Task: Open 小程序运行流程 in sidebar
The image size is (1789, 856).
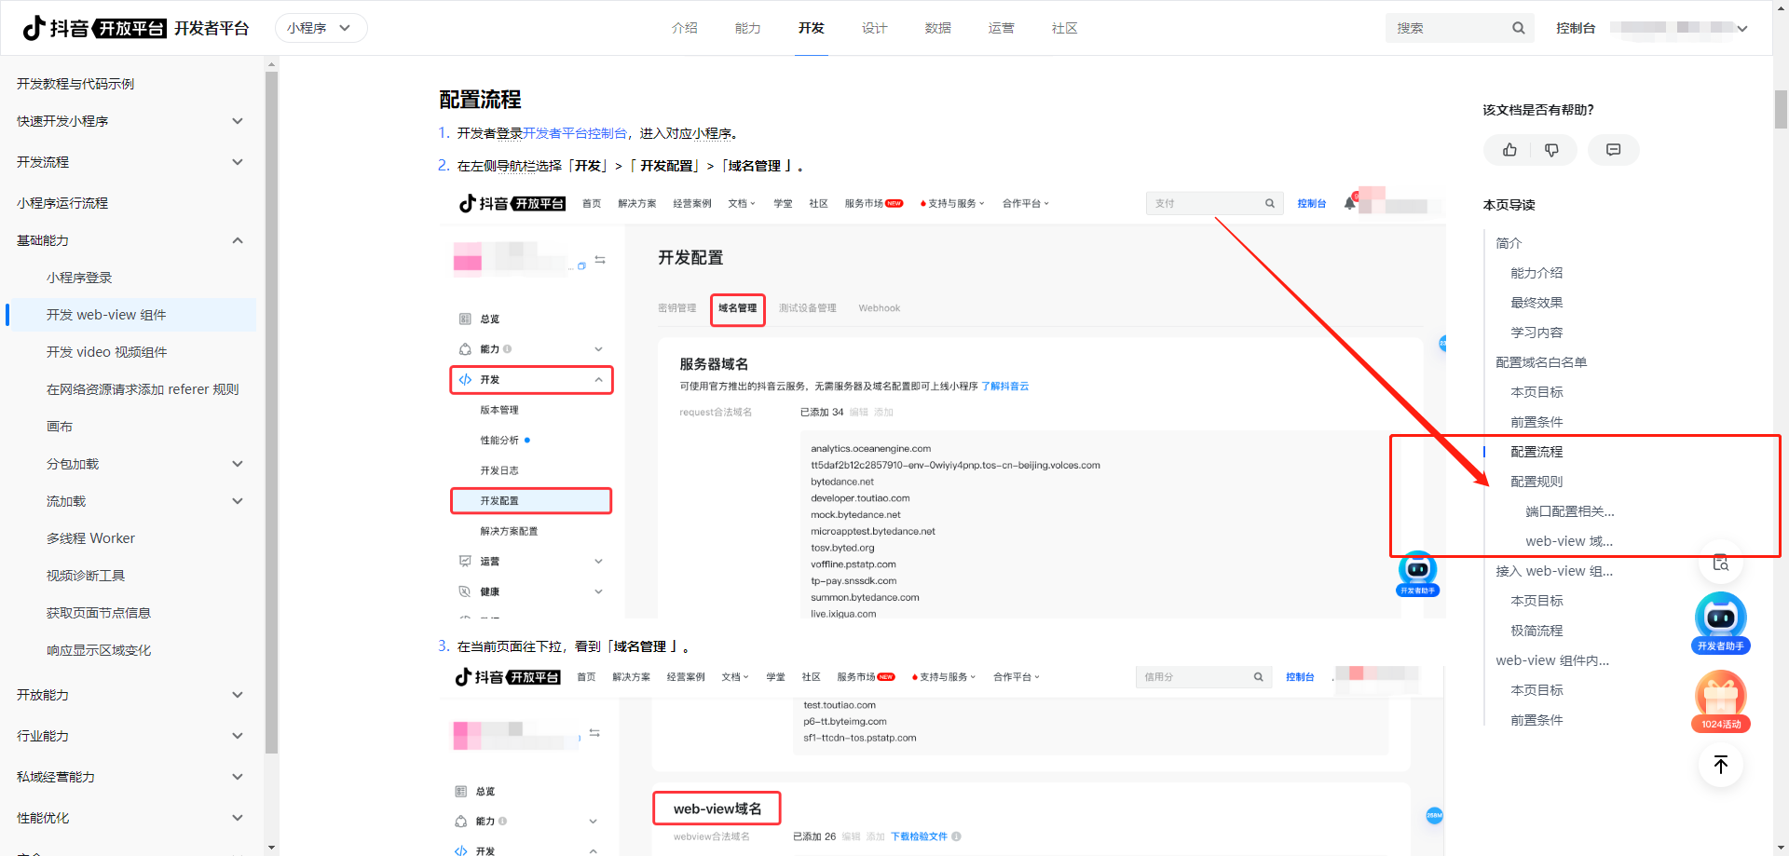Action: coord(62,203)
